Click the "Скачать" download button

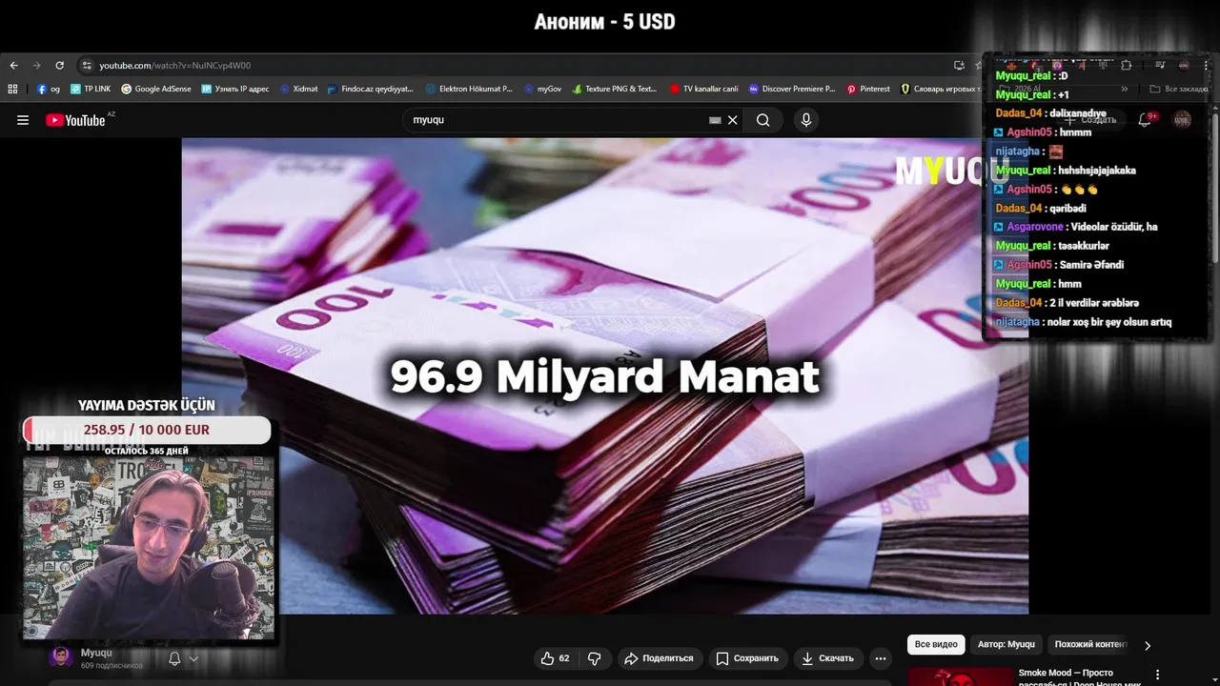tap(827, 658)
